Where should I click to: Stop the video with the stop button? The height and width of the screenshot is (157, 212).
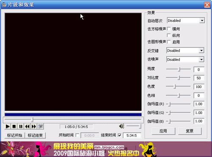[x=14, y=126]
